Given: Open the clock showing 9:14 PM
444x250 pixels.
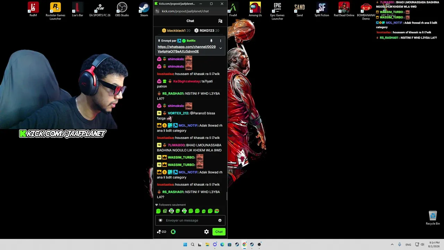Looking at the screenshot, I should (x=434, y=244).
